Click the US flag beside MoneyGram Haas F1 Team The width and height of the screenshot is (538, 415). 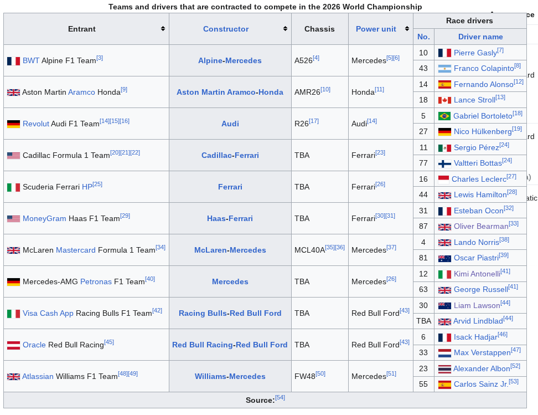(x=13, y=219)
